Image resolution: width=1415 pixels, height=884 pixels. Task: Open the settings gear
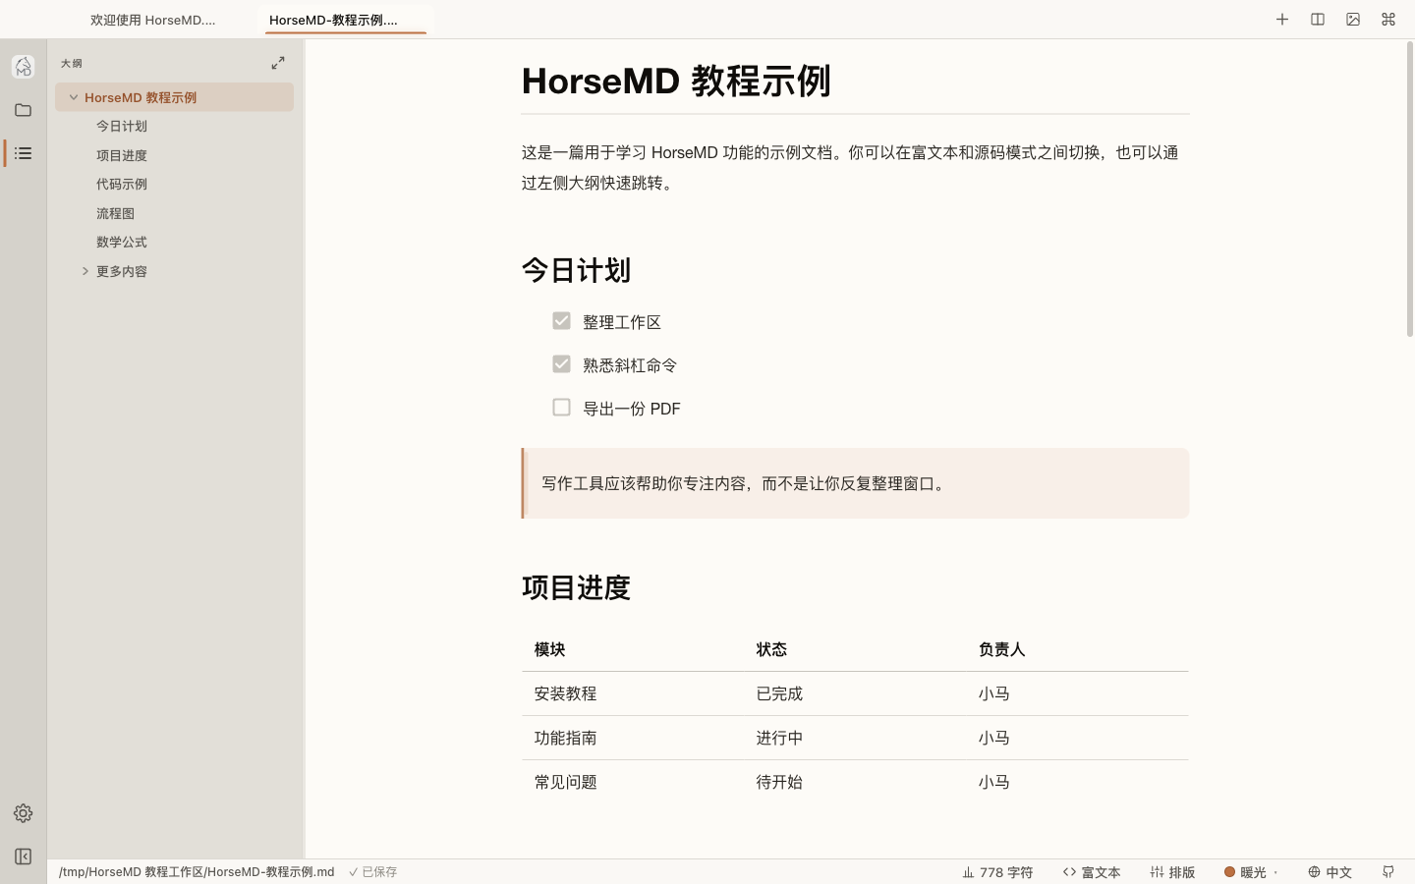point(23,813)
